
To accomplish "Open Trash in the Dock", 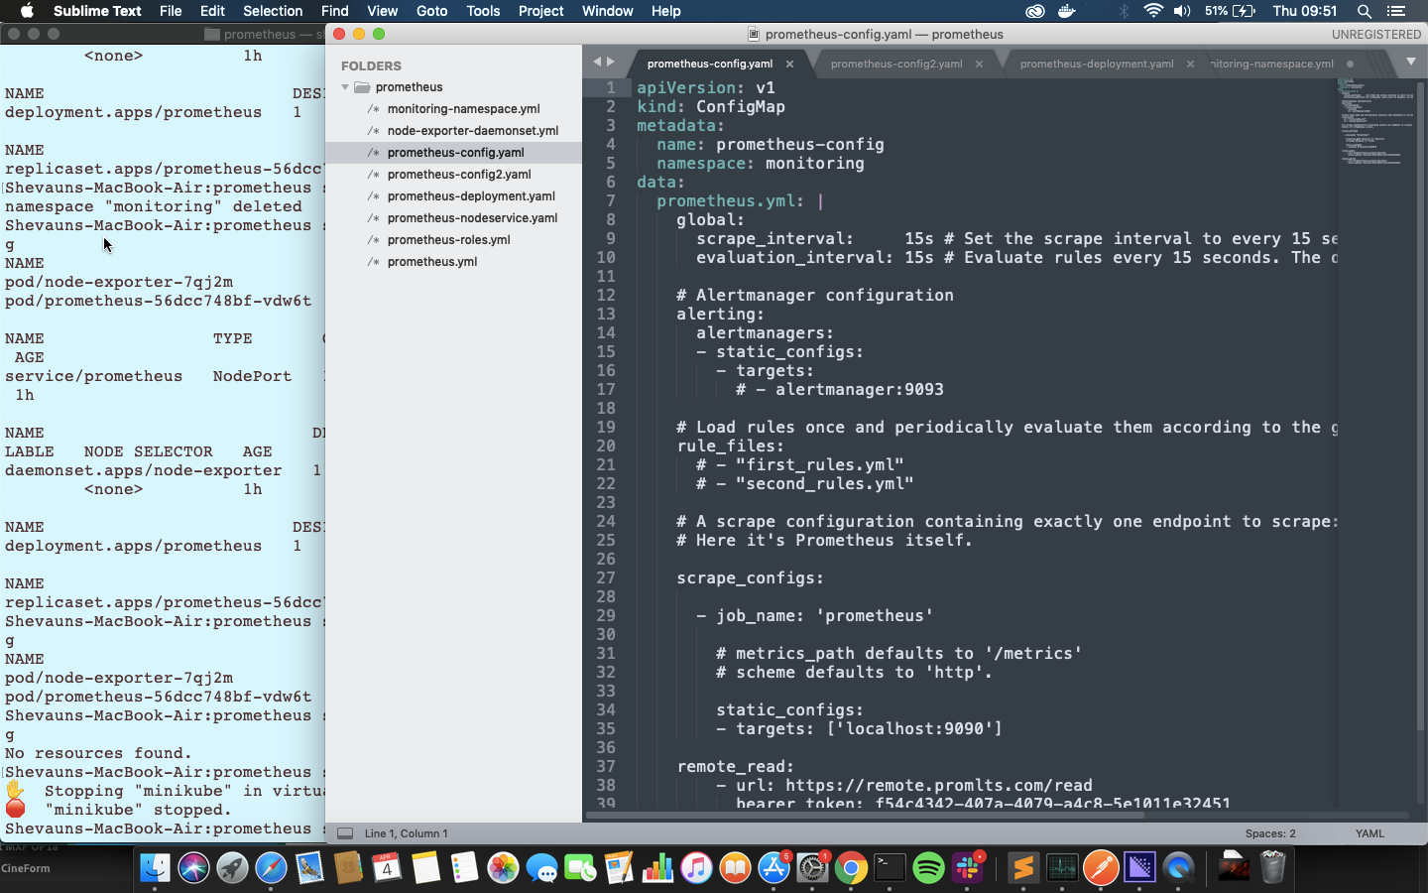I will point(1272,867).
